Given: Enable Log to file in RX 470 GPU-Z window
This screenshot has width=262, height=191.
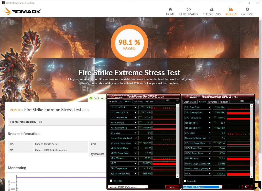Looking at the screenshot, I should point(111,181).
